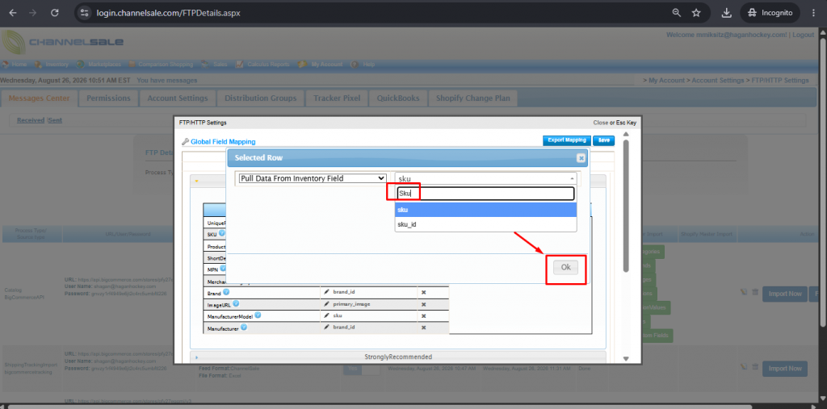Click the FTP/HTTP Settings popup vertical scrollbar
Viewport: 827px width, 409px height.
tap(626, 205)
